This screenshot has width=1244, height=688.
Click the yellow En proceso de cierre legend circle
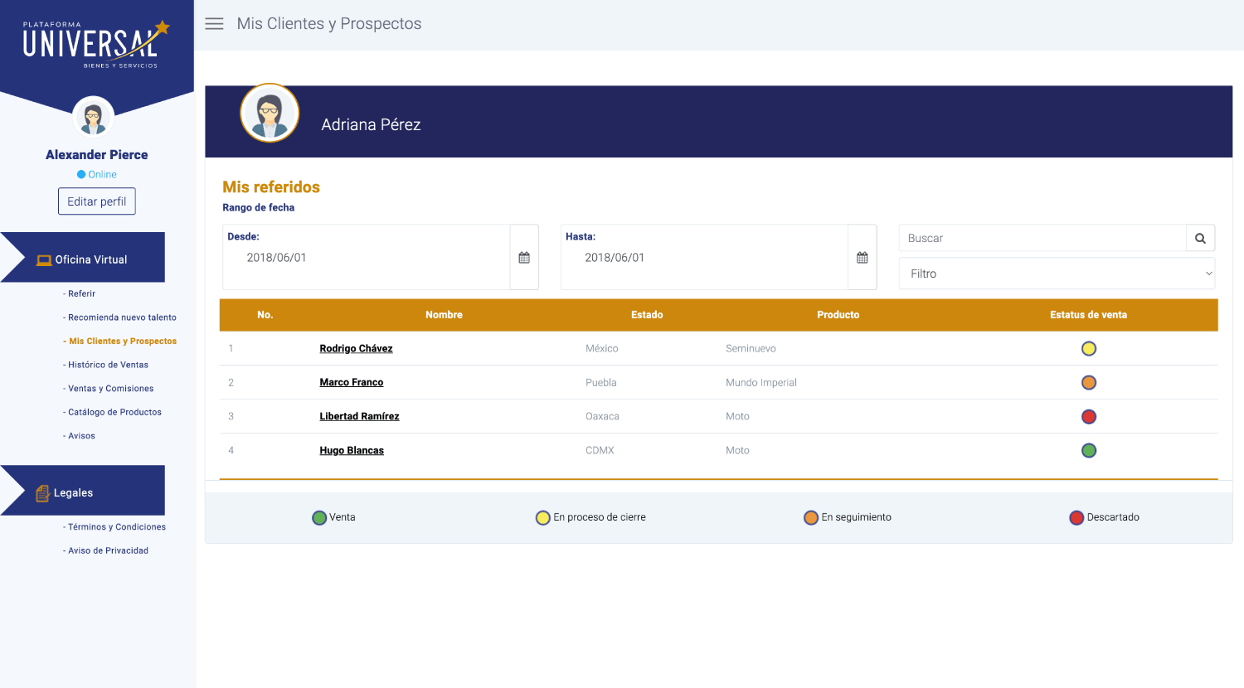543,518
